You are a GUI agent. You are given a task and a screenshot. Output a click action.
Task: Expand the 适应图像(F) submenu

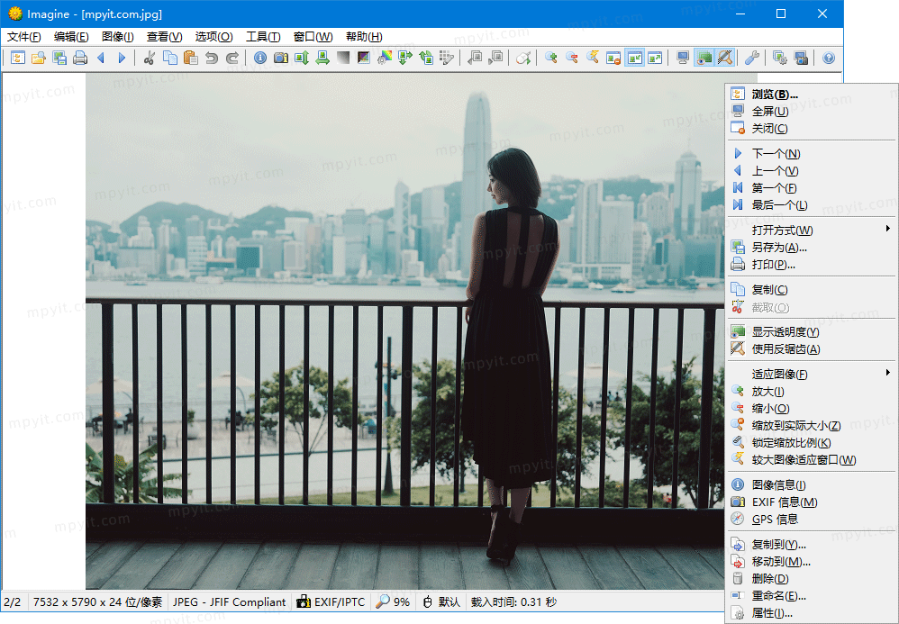tap(811, 375)
